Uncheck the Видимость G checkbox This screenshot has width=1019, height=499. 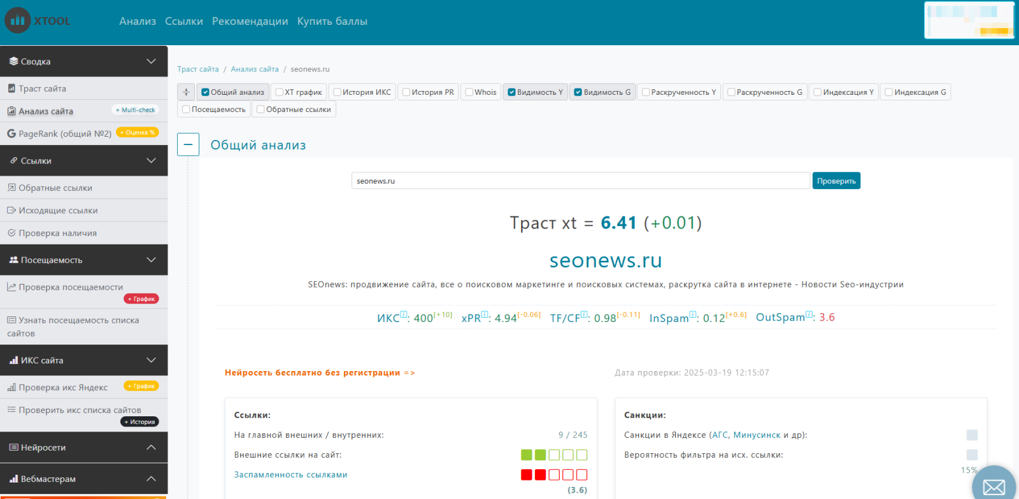tap(578, 92)
